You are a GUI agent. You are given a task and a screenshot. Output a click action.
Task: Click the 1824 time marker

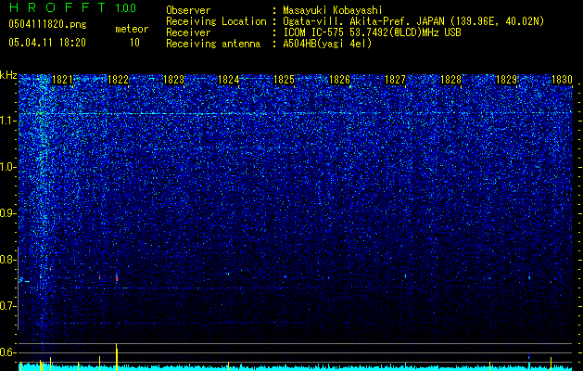point(229,79)
